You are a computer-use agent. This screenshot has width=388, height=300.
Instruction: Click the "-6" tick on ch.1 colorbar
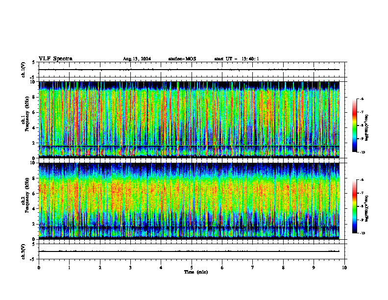coord(362,99)
